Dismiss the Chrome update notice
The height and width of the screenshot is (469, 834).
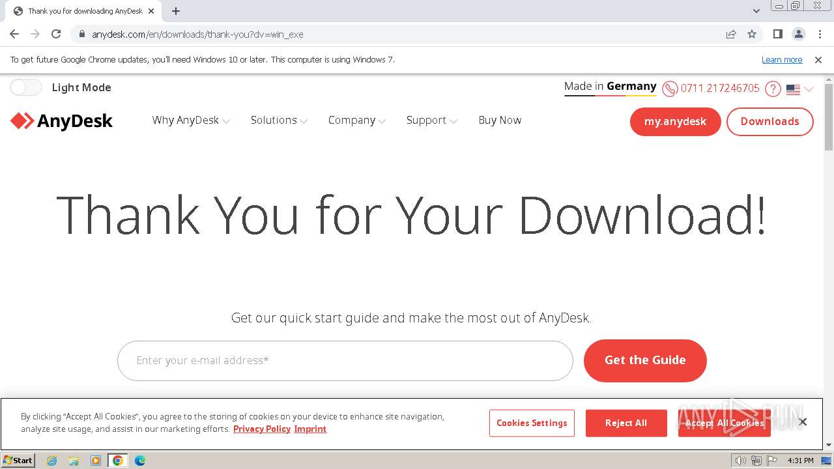pyautogui.click(x=818, y=60)
